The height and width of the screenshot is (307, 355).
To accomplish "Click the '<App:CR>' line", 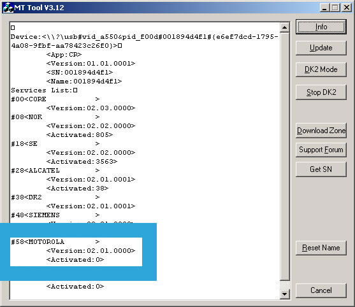I will point(64,55).
